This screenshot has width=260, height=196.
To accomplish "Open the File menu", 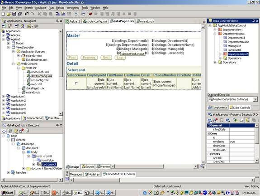I will pyautogui.click(x=4, y=8).
